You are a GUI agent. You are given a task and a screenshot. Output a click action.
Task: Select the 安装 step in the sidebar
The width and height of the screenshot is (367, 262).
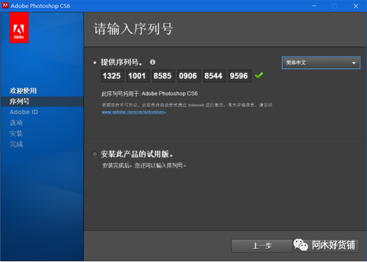(x=16, y=134)
